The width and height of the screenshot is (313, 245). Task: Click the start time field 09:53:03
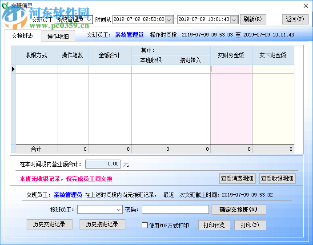pos(139,20)
